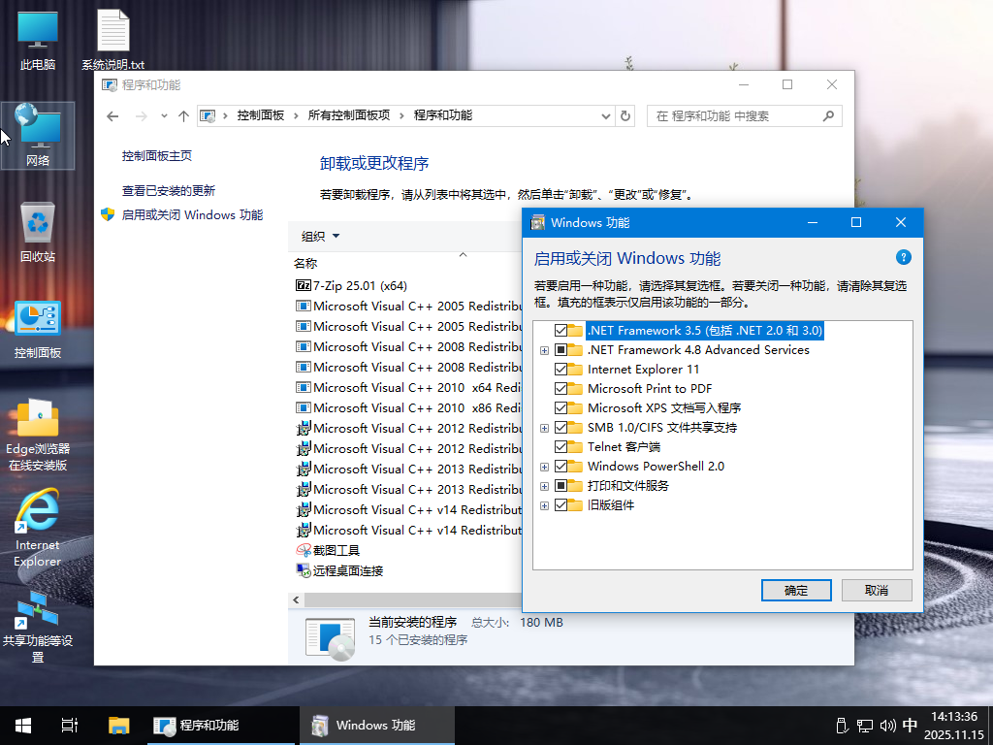Viewport: 993px width, 745px height.
Task: Open 查看已安装的更新 link
Action: click(x=169, y=191)
